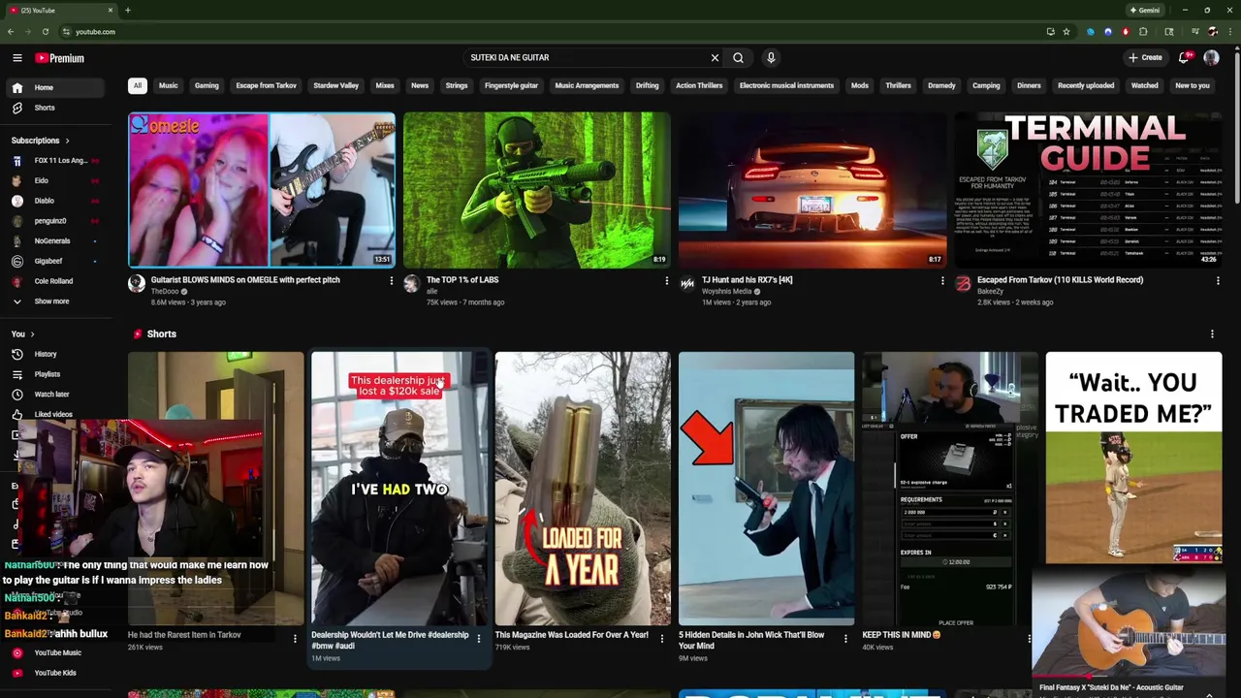Open the Shorts shelf options menu

[1212, 334]
